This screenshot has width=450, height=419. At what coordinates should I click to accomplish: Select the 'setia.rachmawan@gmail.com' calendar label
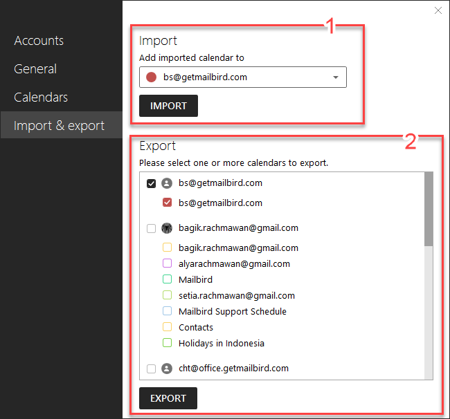(237, 295)
